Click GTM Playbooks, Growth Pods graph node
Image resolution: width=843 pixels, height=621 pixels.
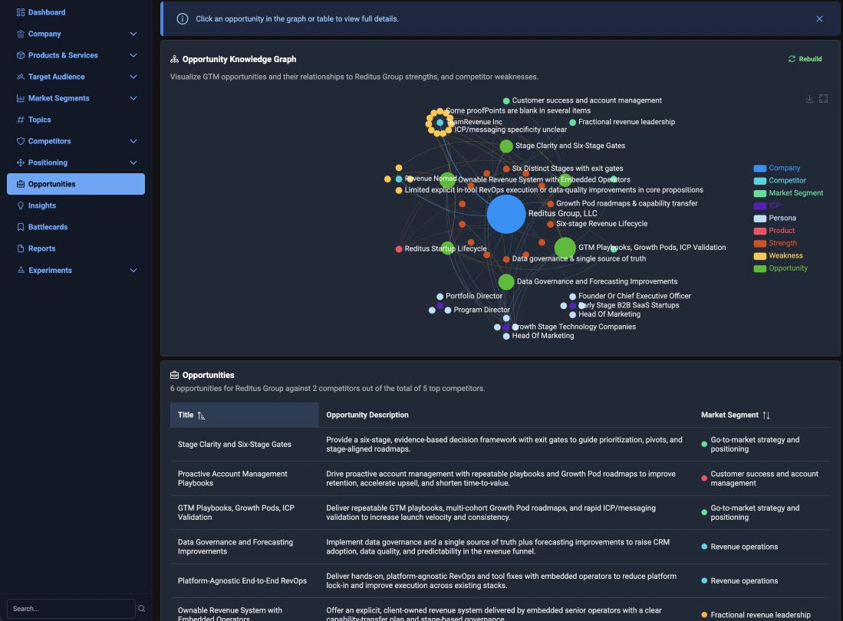(565, 248)
